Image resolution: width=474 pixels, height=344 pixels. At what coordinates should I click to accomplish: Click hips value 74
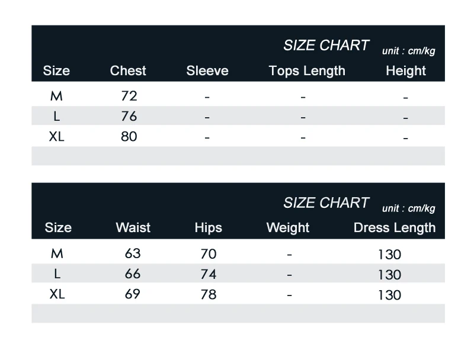[209, 274]
